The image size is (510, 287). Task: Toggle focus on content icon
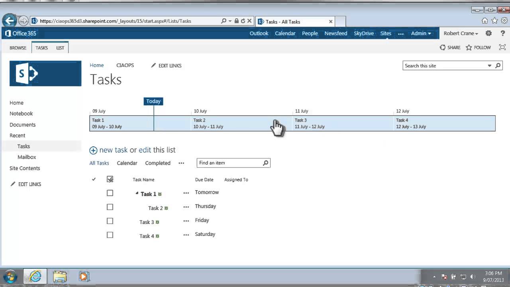502,47
